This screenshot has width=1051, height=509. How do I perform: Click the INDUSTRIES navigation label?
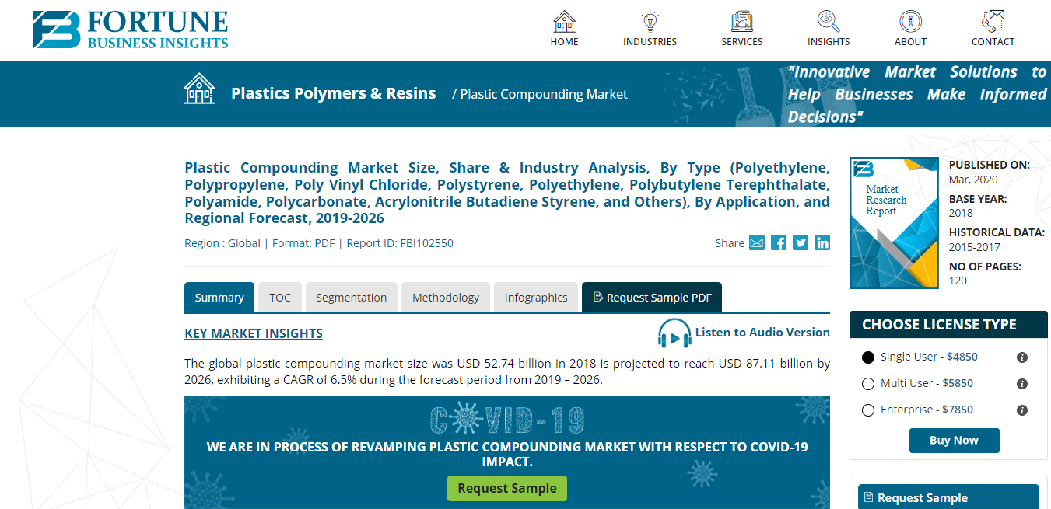point(650,42)
